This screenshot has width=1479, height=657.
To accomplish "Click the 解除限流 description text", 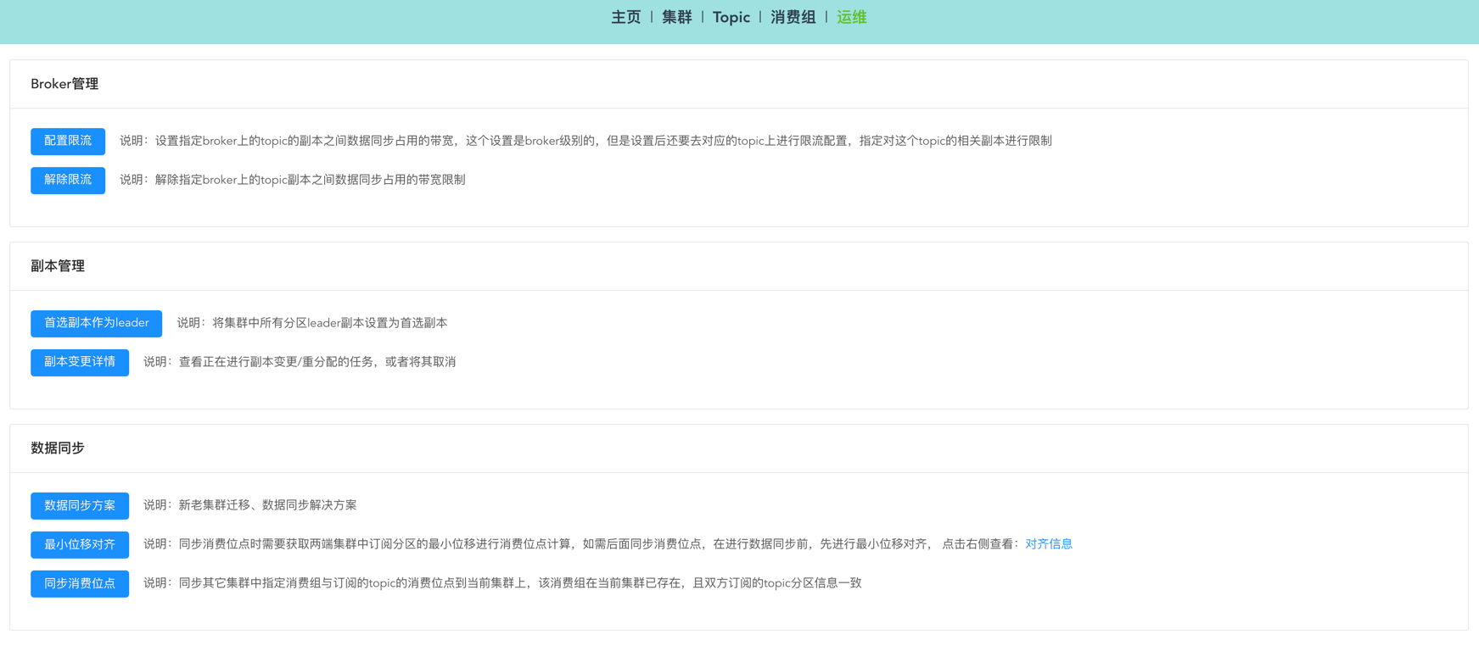I will tap(293, 180).
